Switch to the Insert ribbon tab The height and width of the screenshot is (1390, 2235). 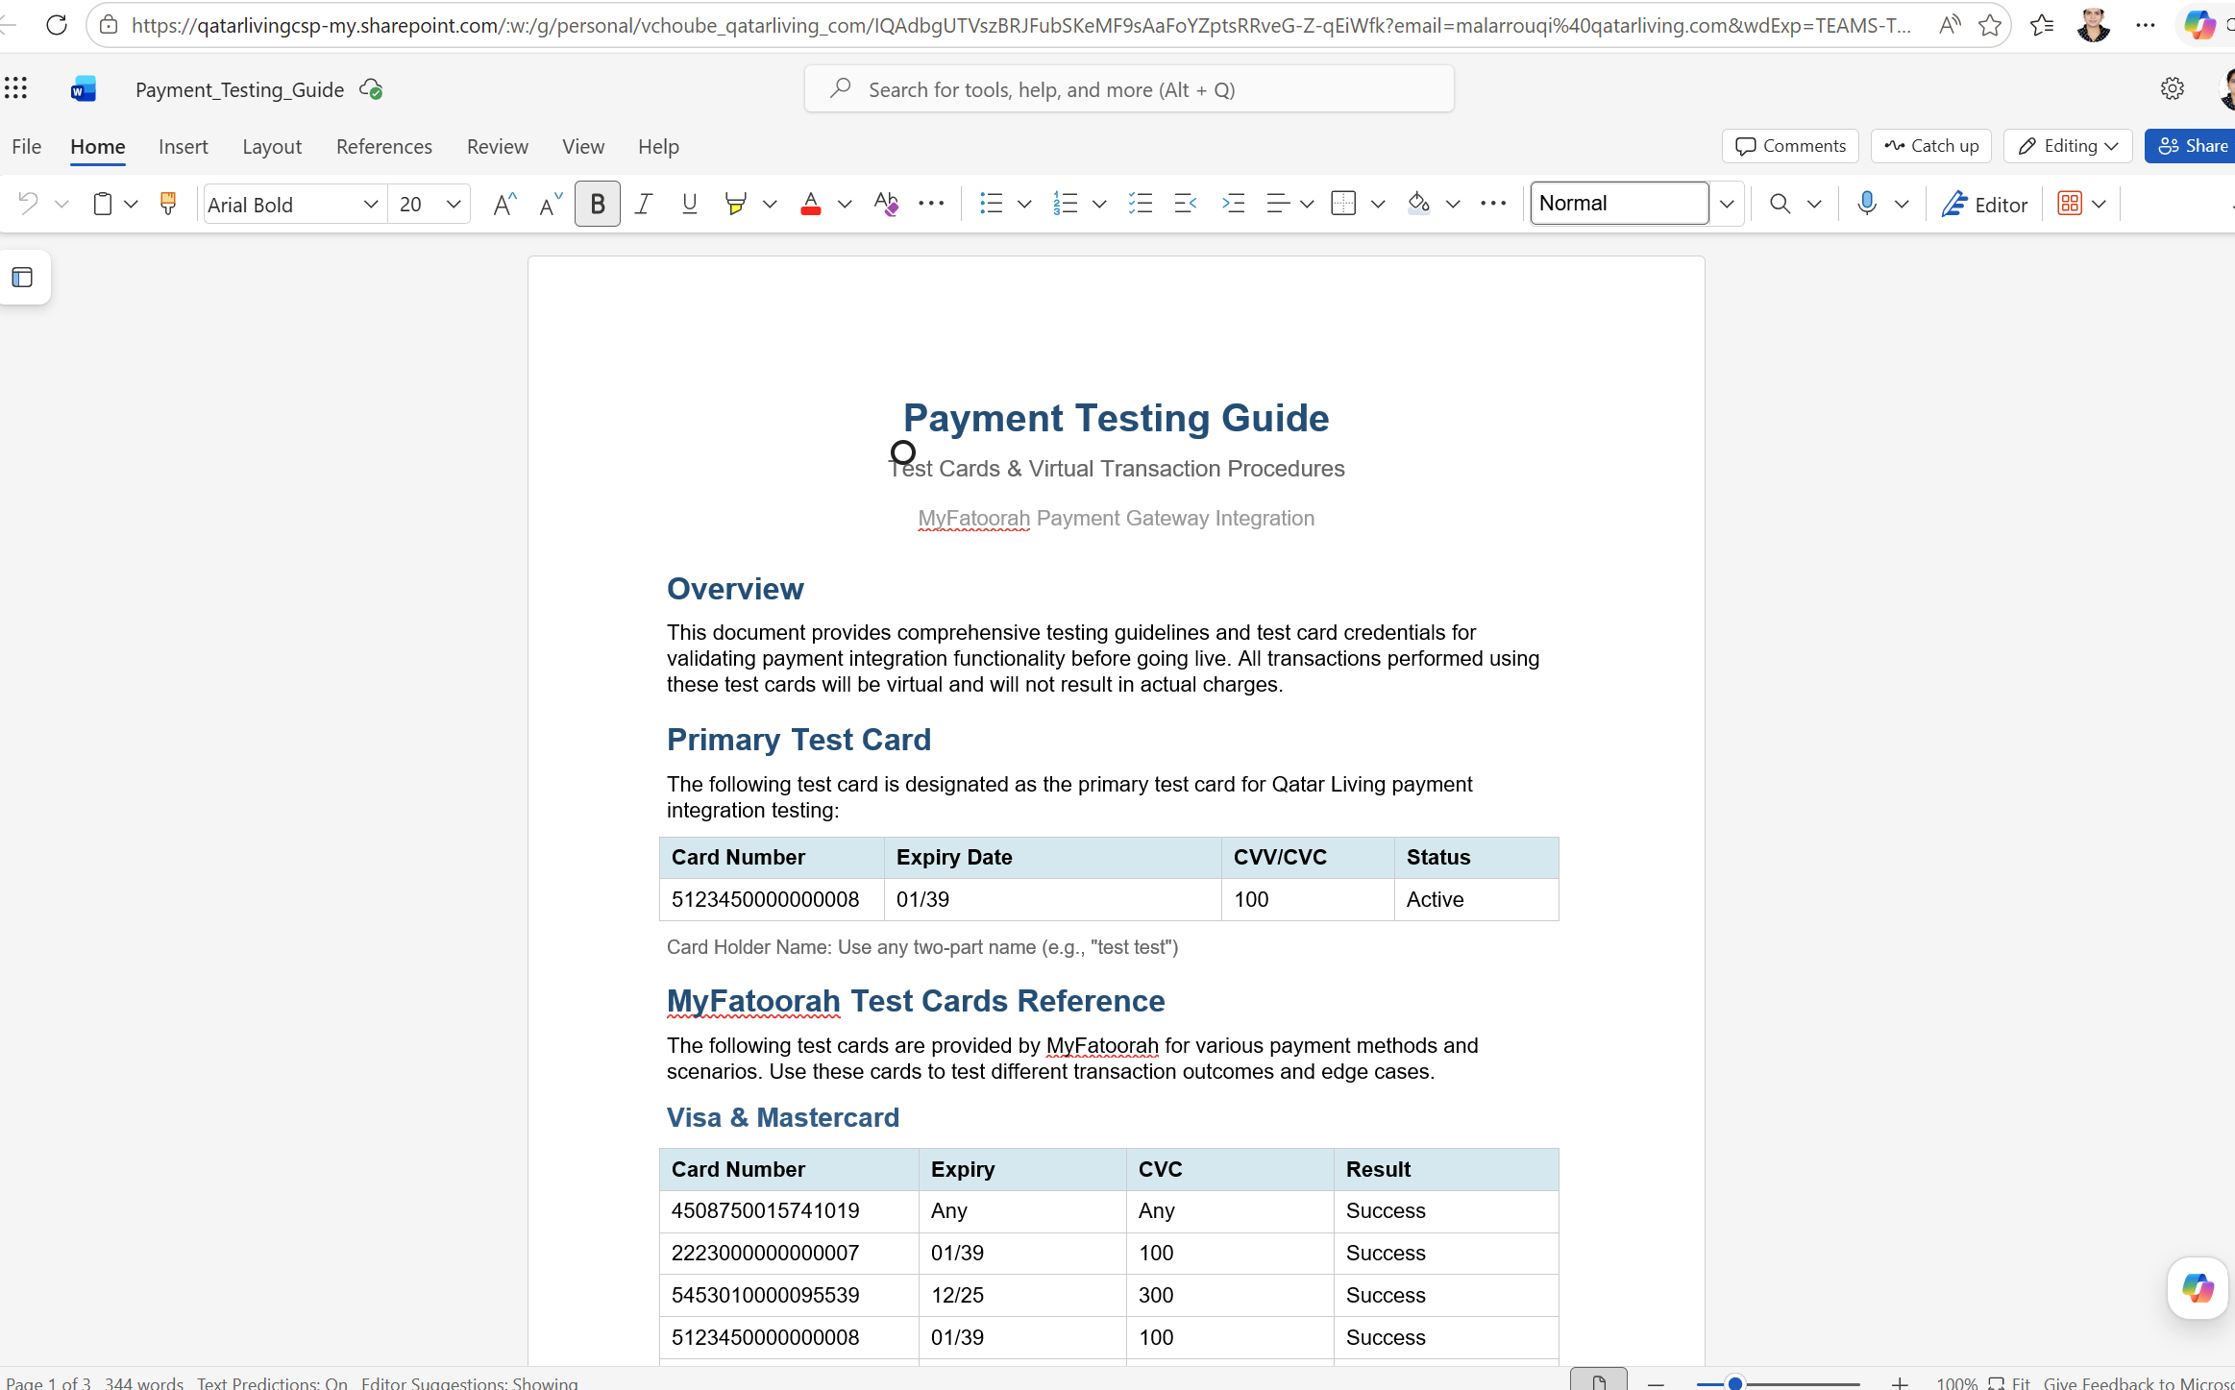point(184,146)
